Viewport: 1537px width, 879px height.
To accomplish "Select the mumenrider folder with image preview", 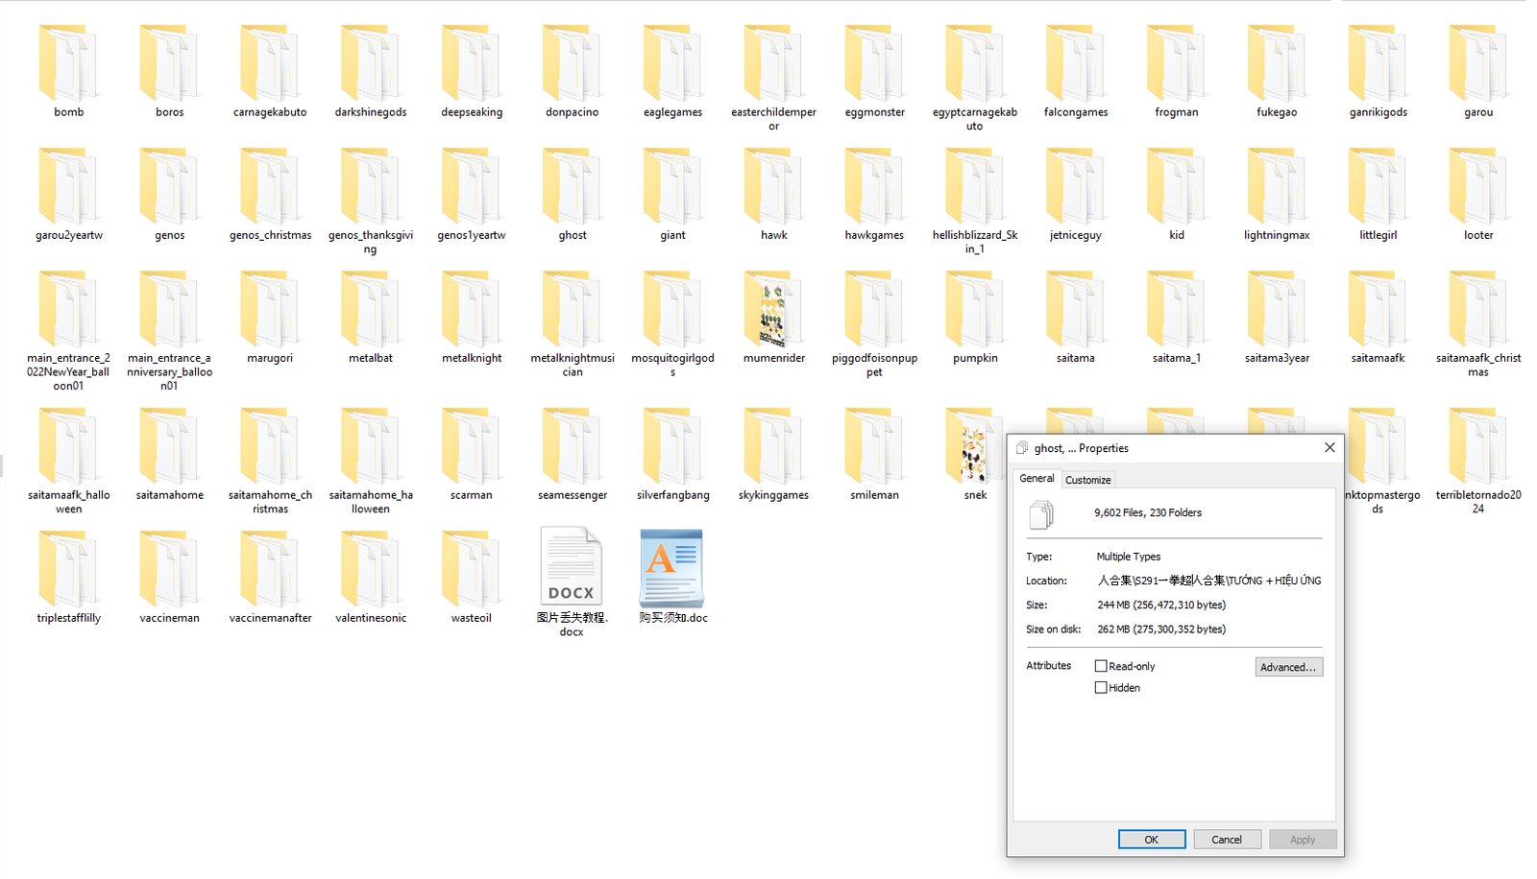I will click(773, 311).
